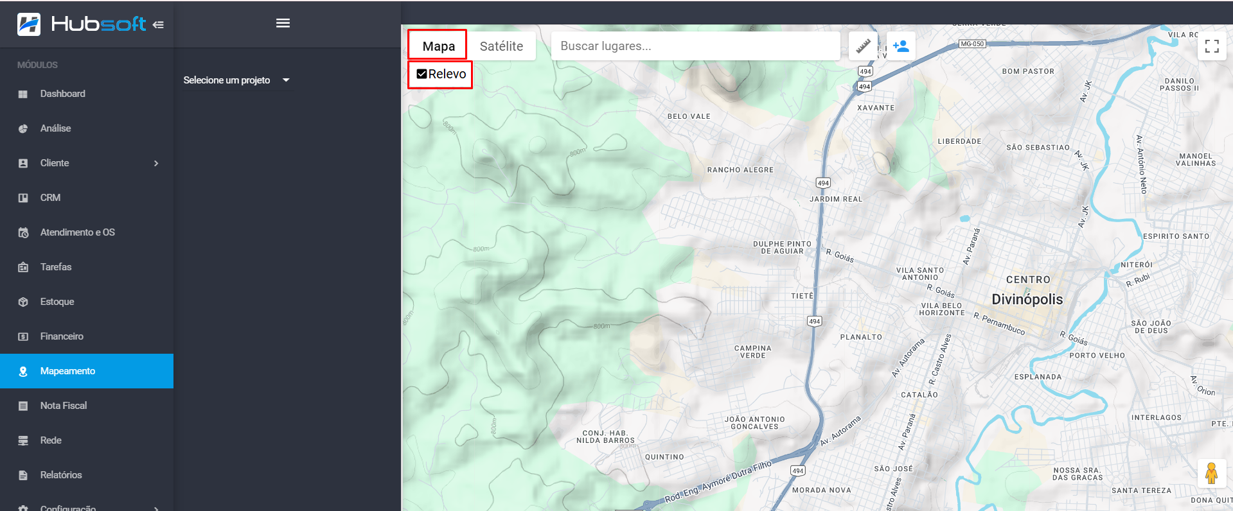The width and height of the screenshot is (1233, 511).
Task: Click the TIETÊ neighborhood label
Action: click(802, 296)
